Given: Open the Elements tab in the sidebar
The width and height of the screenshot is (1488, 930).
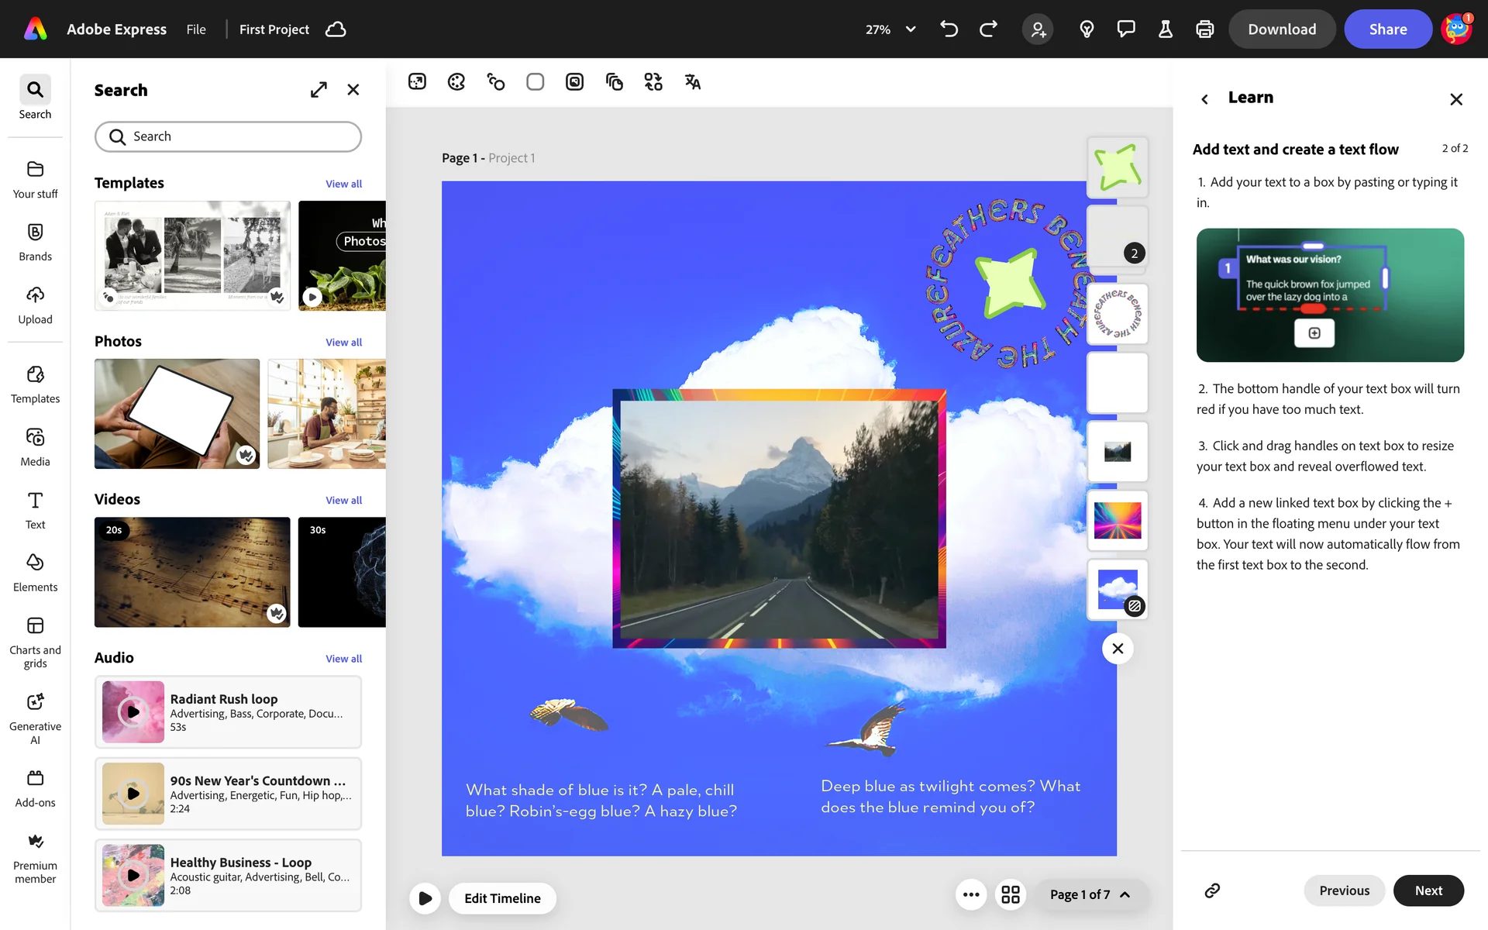Looking at the screenshot, I should [x=35, y=572].
